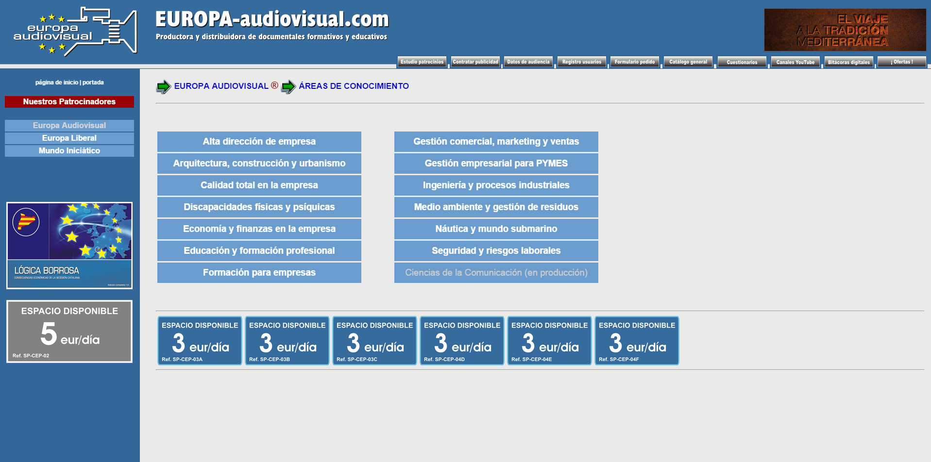Open the El Viaje a la Tradición Mediterránea banner
931x462 pixels.
point(845,30)
